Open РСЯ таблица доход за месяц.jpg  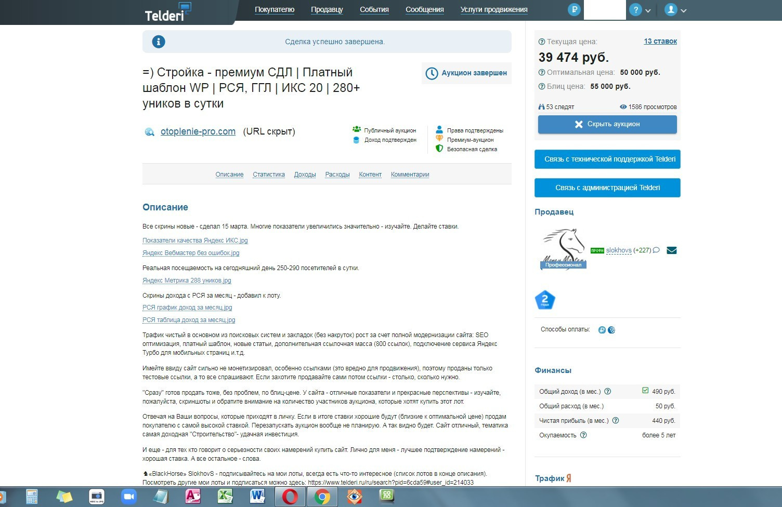[189, 320]
